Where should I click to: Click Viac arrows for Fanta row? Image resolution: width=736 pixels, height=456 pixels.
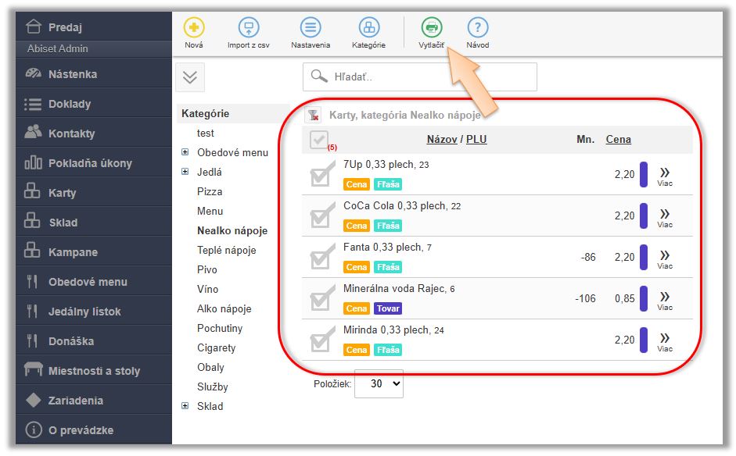664,255
